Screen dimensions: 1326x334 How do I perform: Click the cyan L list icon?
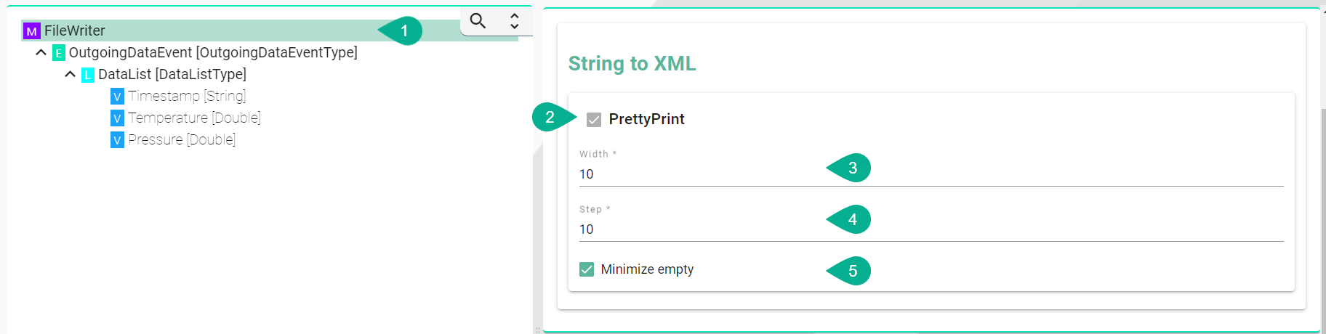[88, 75]
